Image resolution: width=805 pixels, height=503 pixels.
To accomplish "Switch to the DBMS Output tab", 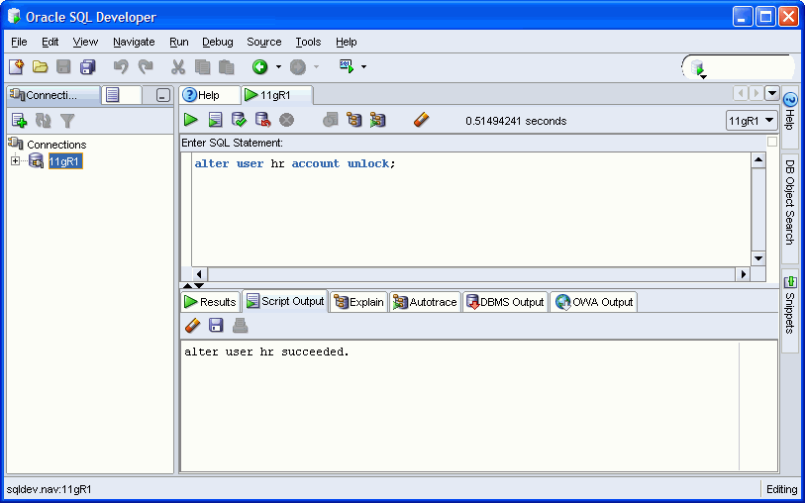I will pyautogui.click(x=504, y=302).
